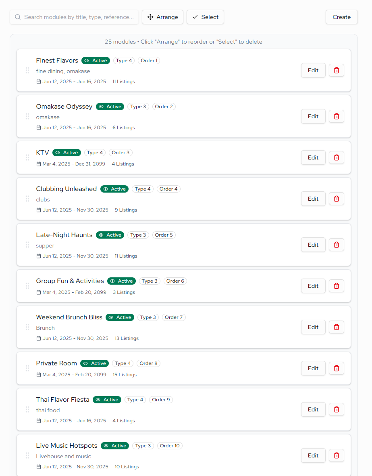Click the Live Music Hotspots module title
The image size is (372, 476).
[x=67, y=446]
